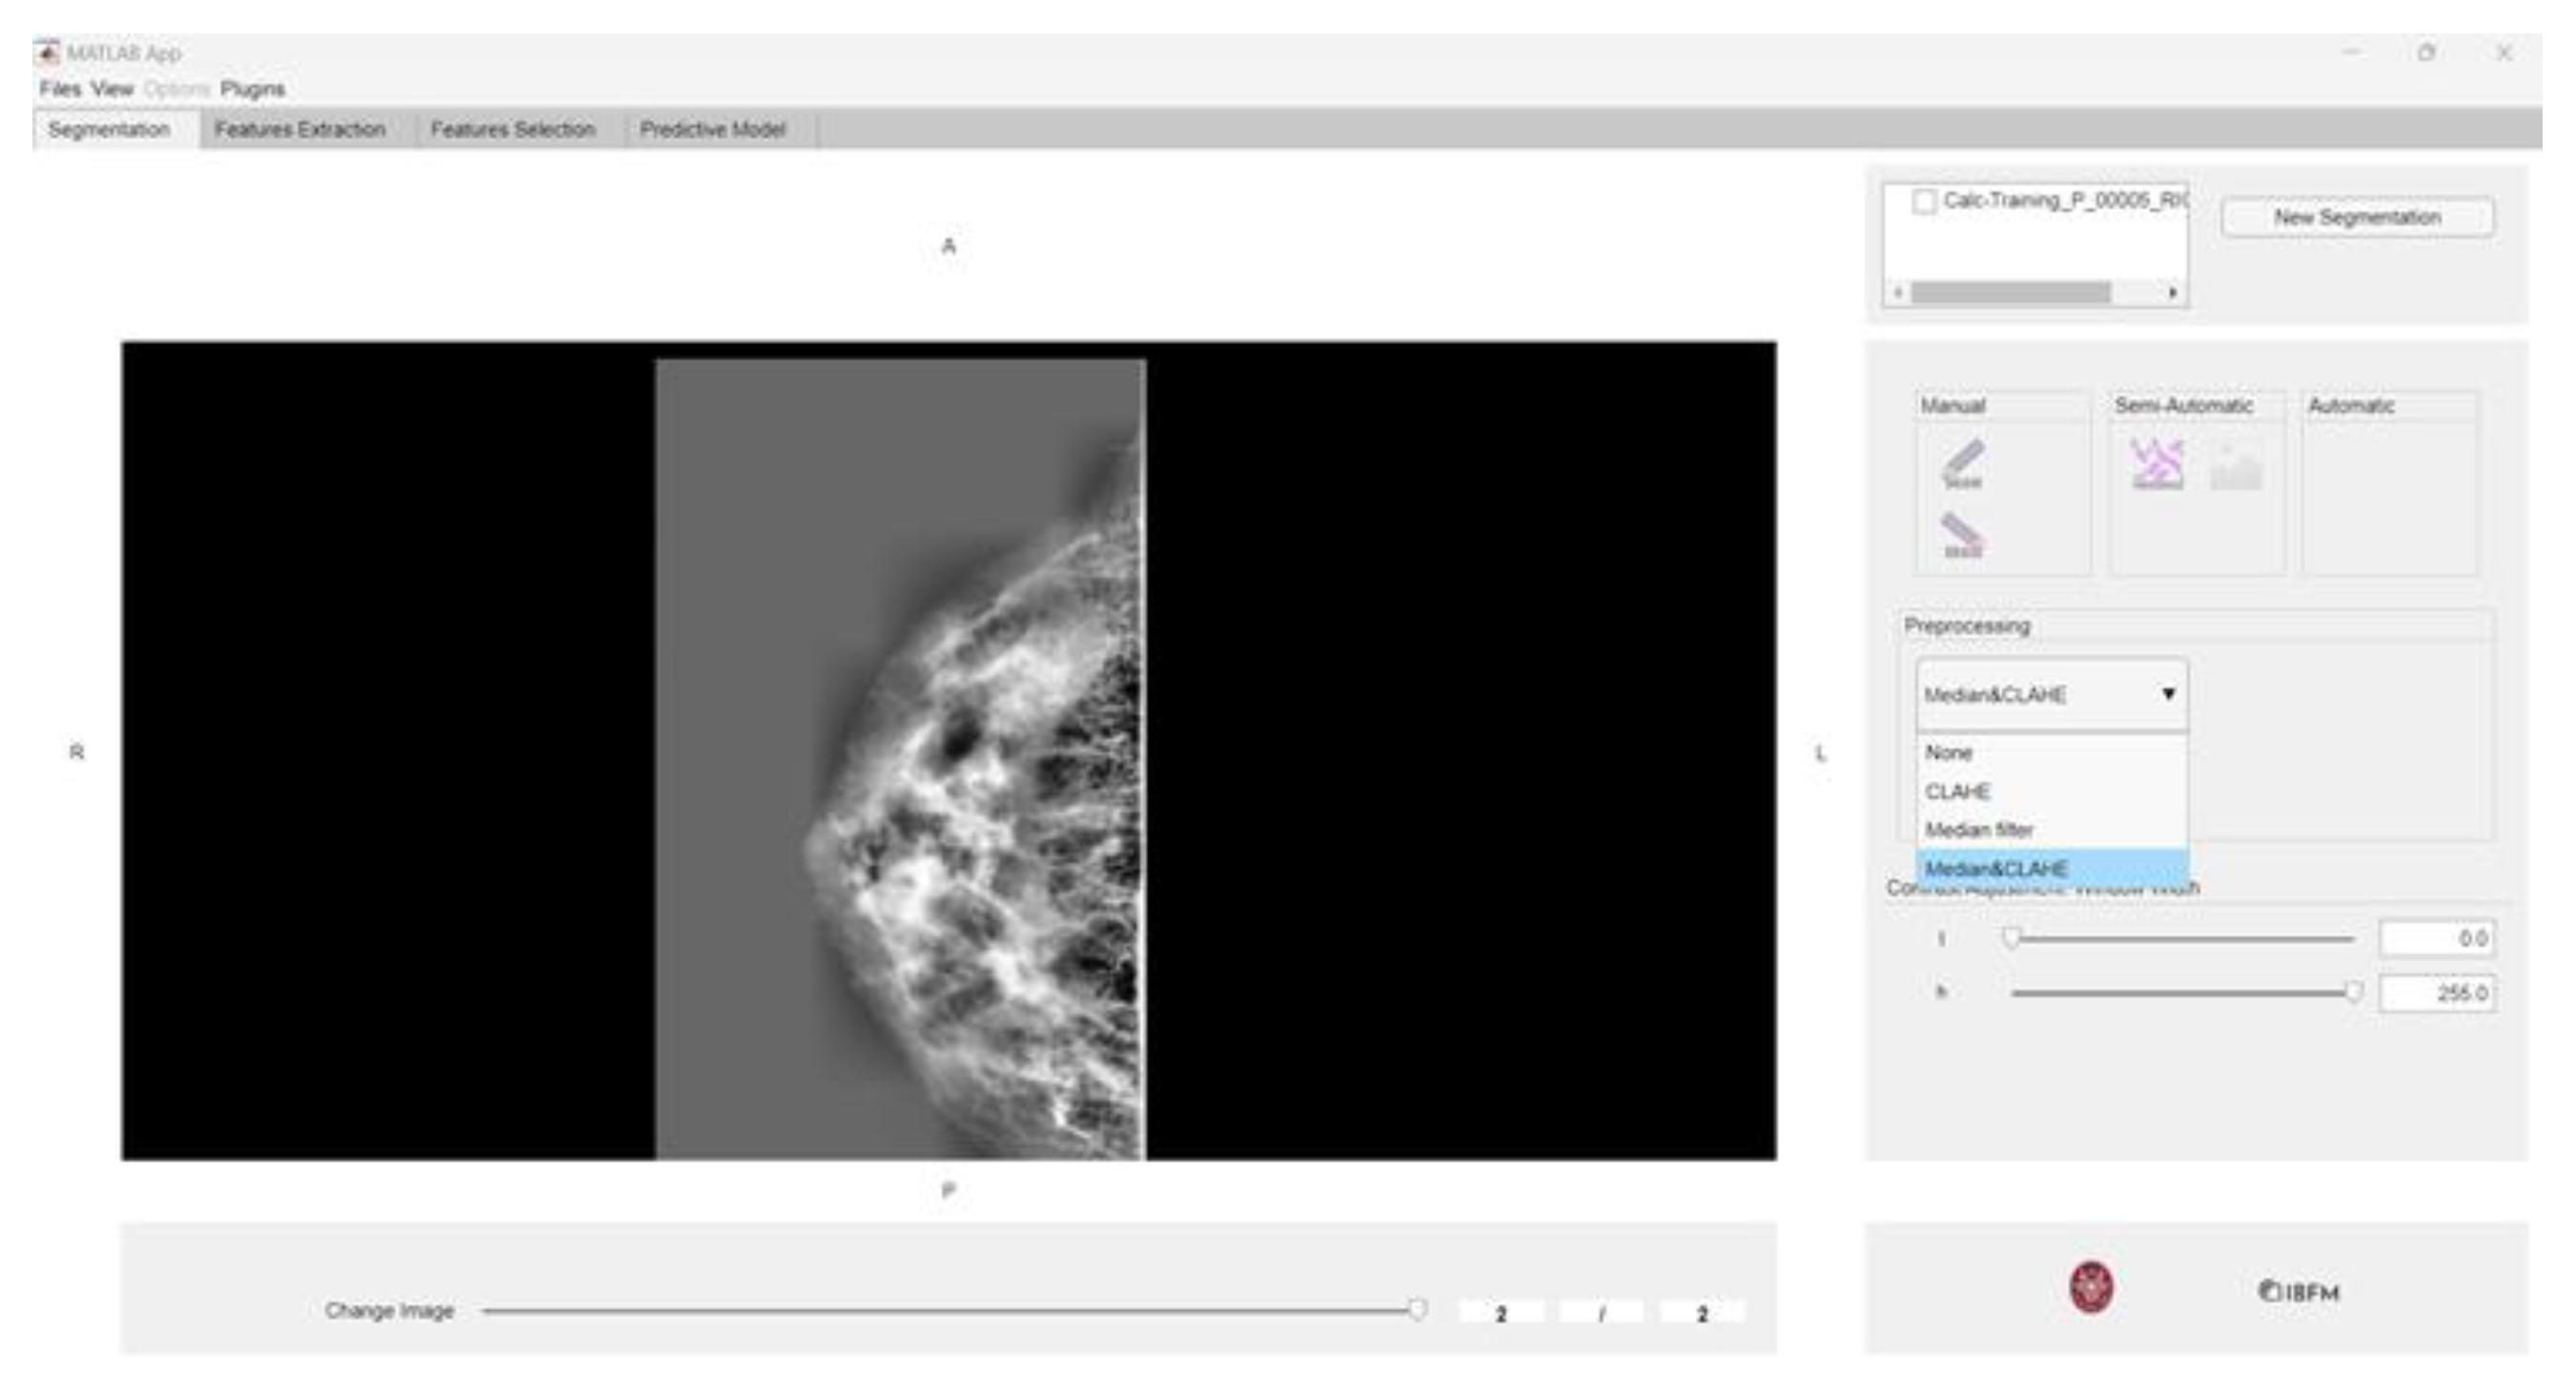The width and height of the screenshot is (2576, 1394).
Task: Click the Change Image slider handle
Action: pos(1417,1310)
